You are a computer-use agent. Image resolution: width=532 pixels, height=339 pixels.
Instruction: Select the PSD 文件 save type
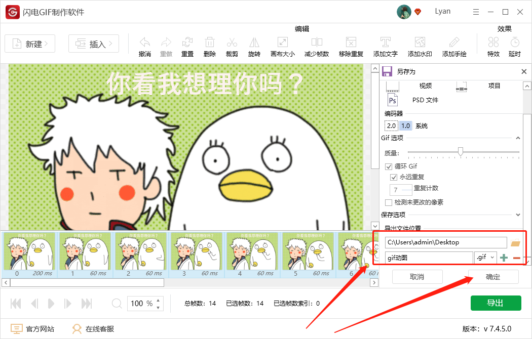(x=425, y=100)
